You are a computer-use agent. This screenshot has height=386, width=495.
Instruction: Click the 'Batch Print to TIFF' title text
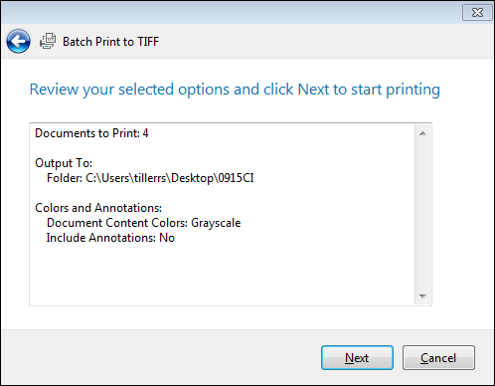click(x=111, y=42)
